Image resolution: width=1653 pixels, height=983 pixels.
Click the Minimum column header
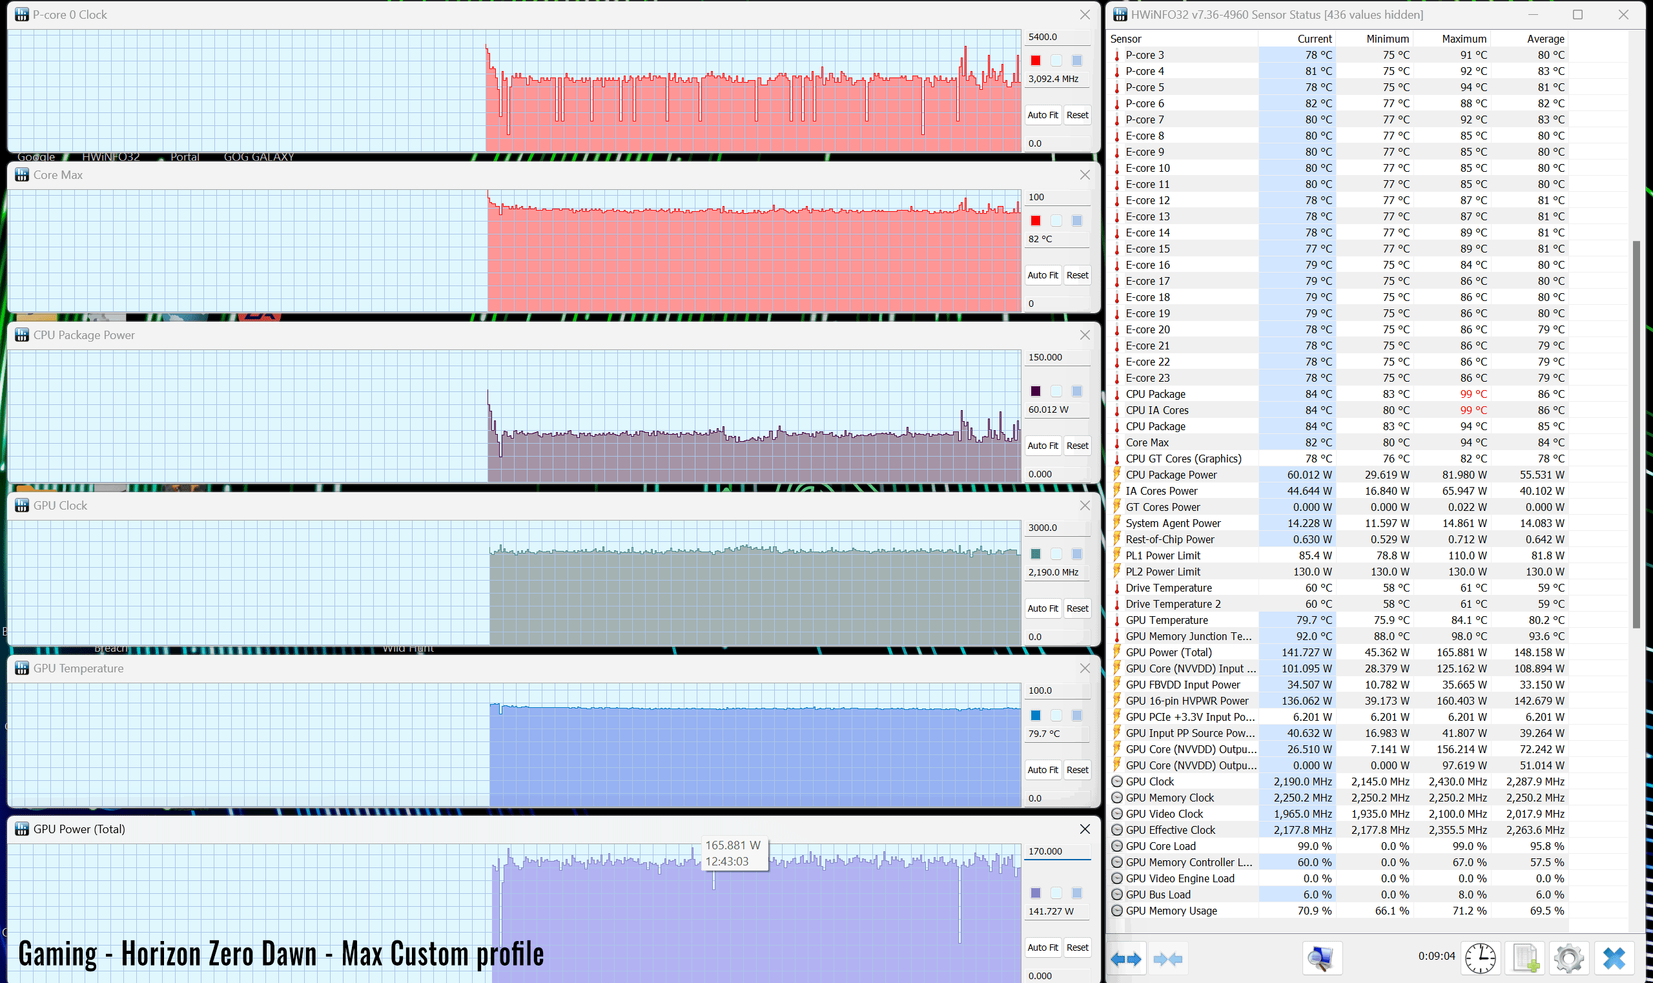[x=1373, y=38]
